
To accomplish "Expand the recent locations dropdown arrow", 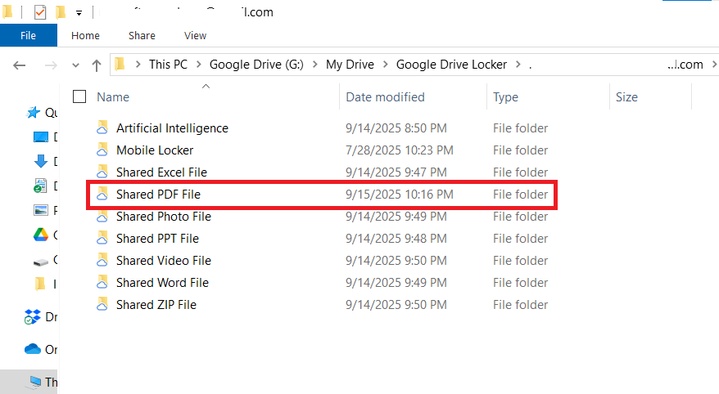I will (76, 65).
